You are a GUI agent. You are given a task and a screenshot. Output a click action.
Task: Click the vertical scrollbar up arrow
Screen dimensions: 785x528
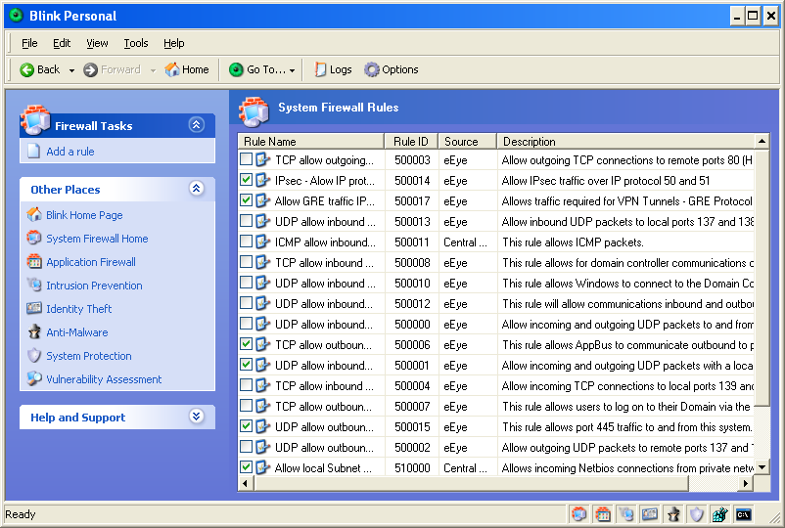click(762, 142)
